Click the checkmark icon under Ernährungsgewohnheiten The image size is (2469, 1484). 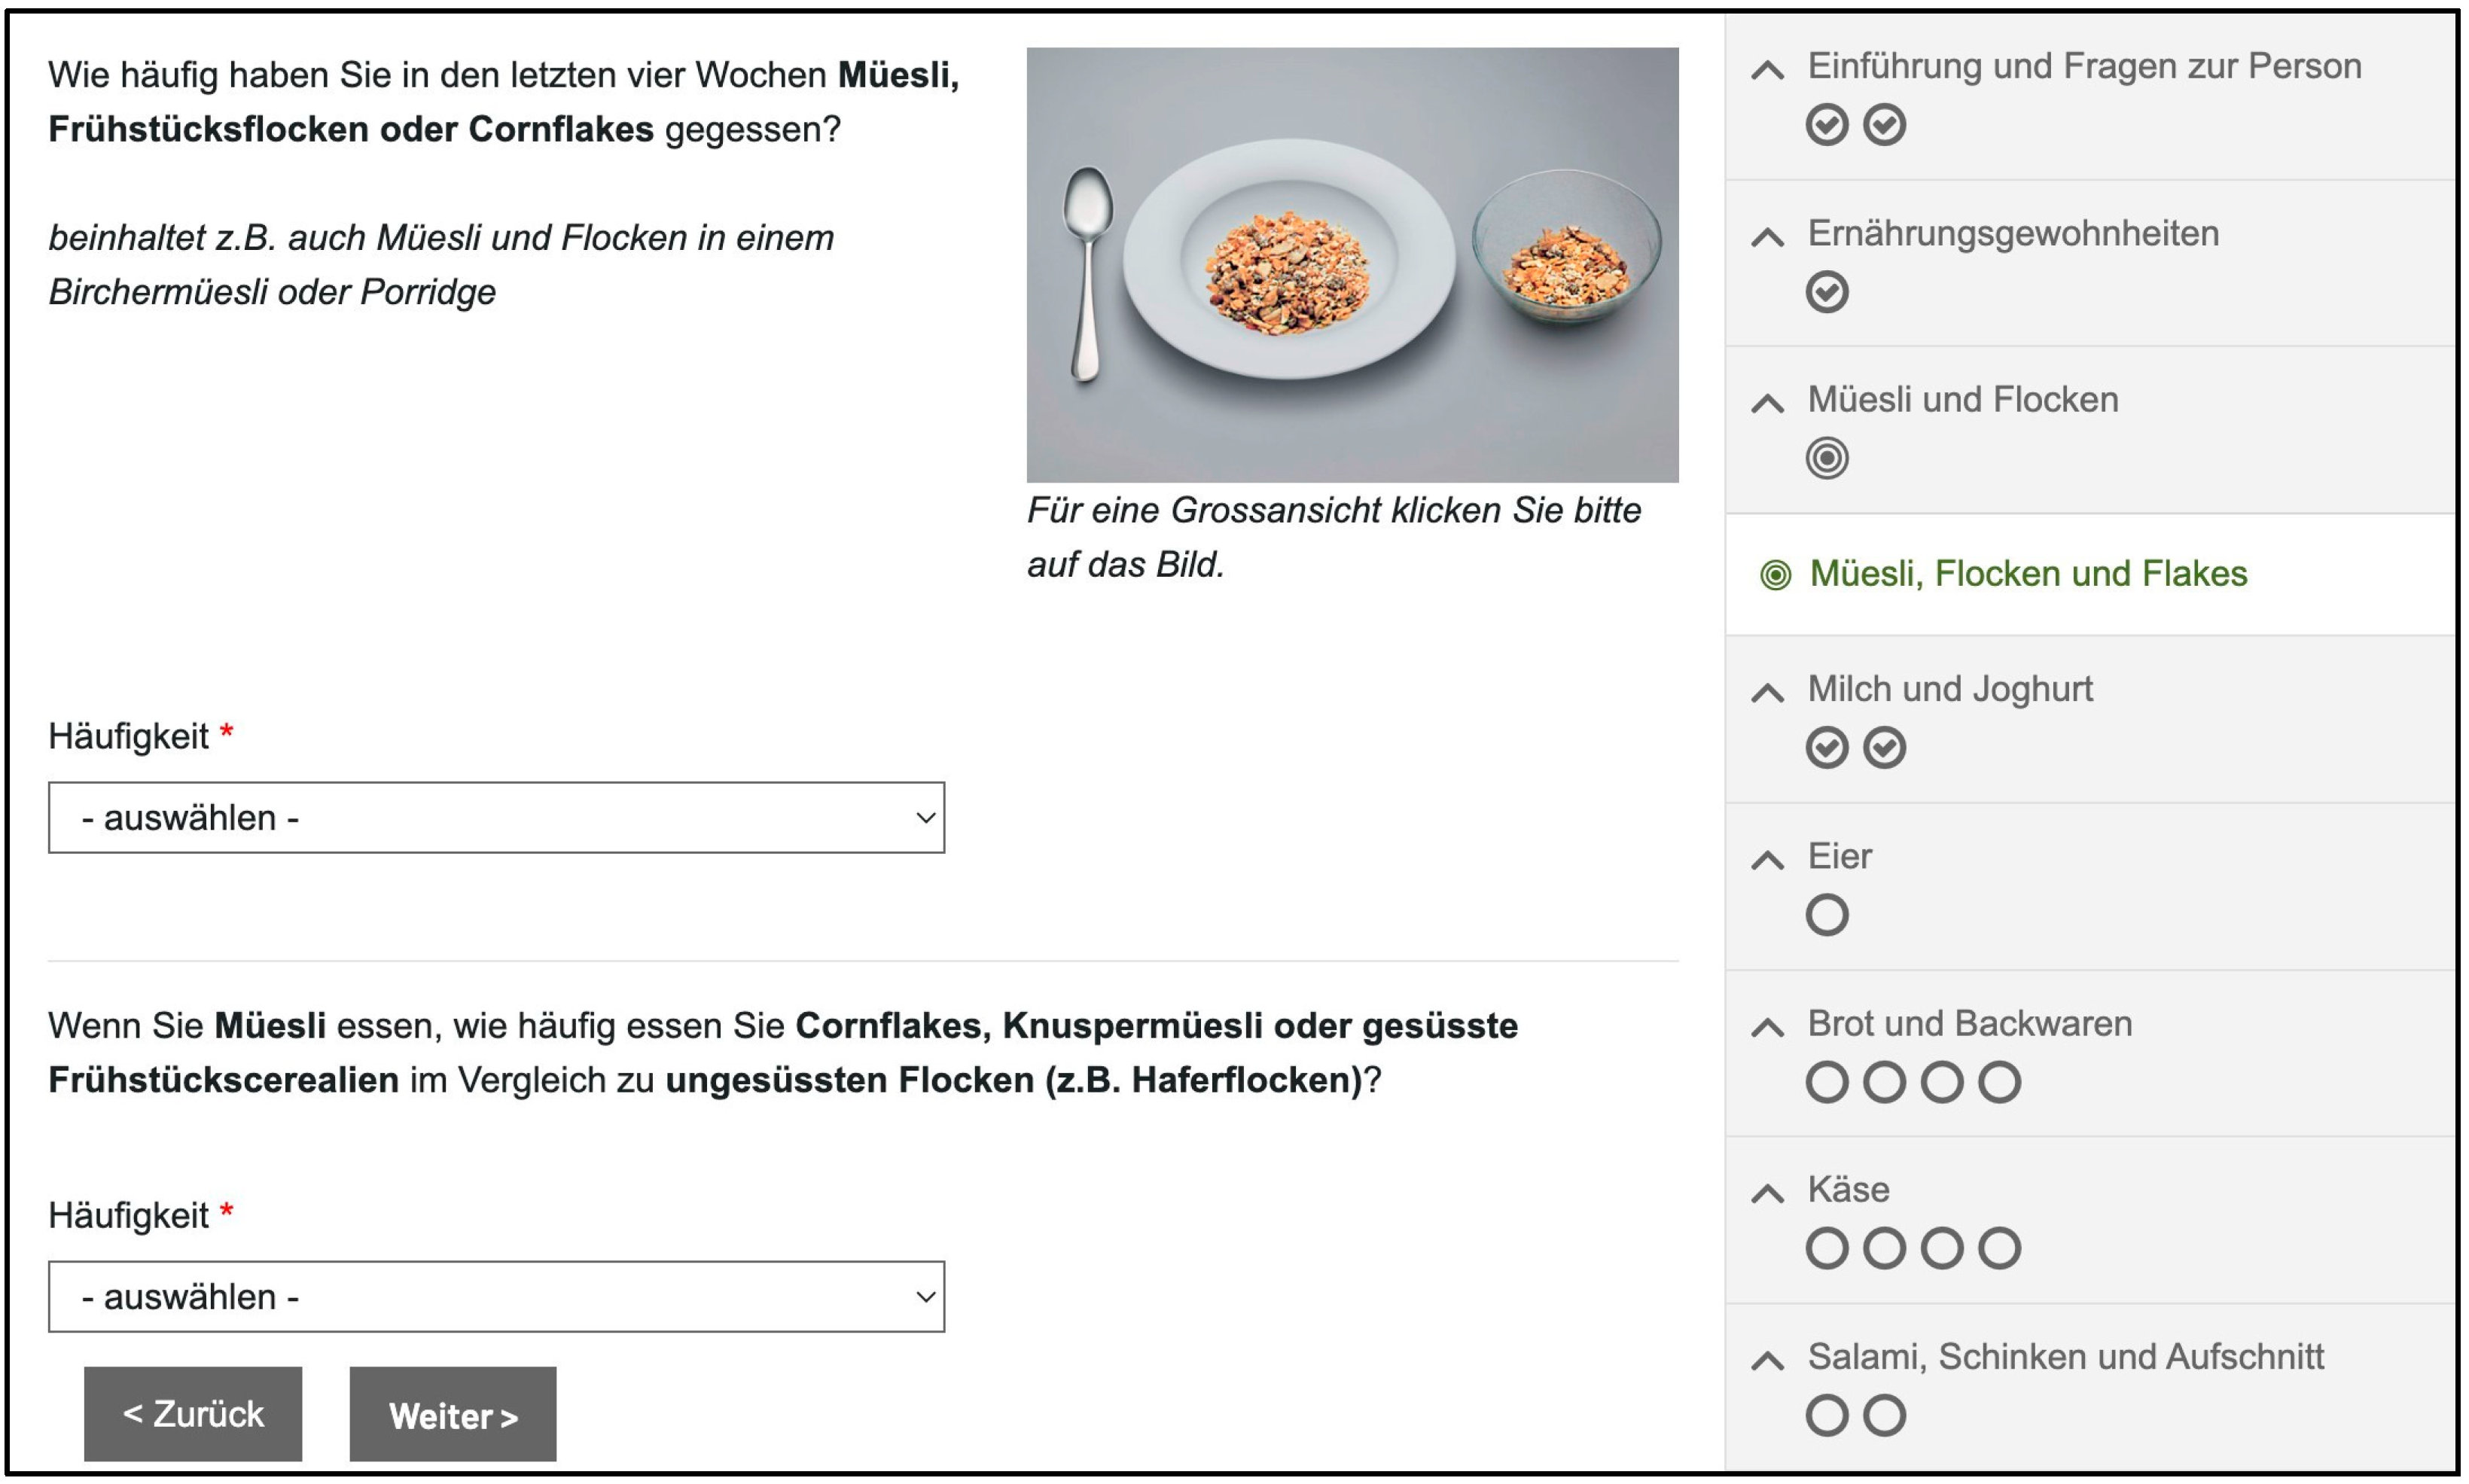pyautogui.click(x=1826, y=292)
